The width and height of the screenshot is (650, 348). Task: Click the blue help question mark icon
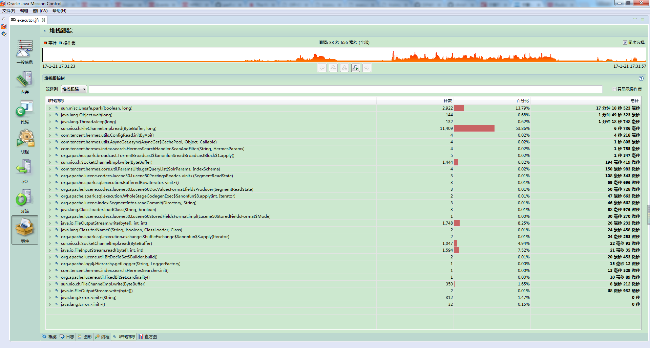pyautogui.click(x=641, y=78)
